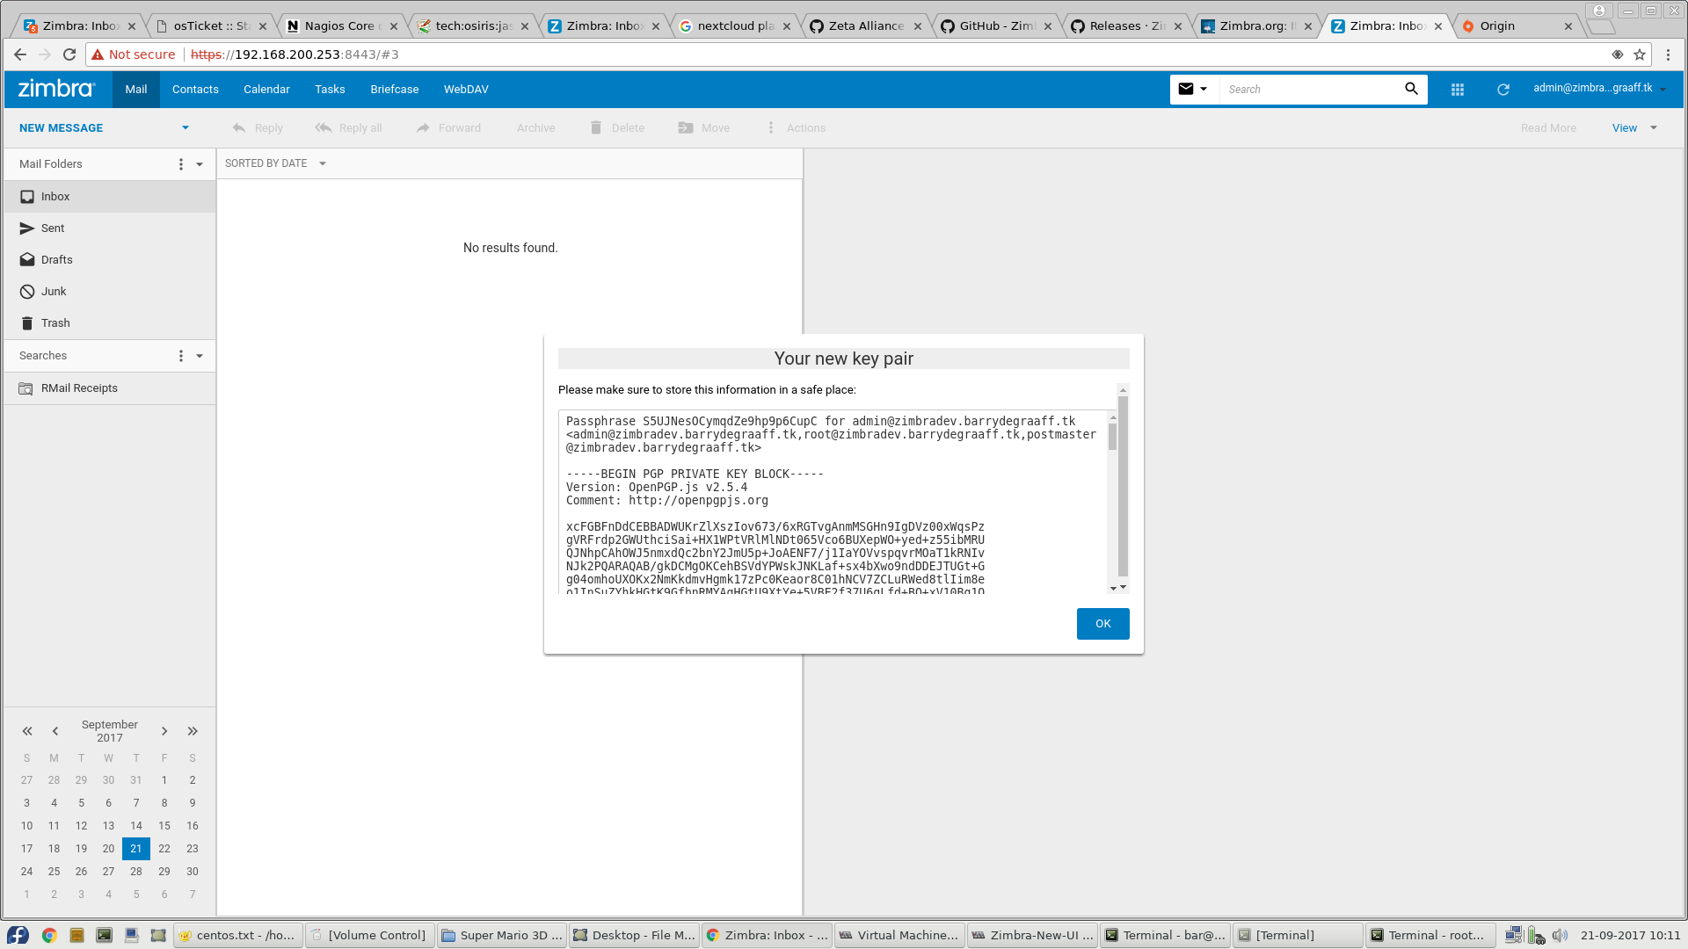
Task: Open the Junk folder
Action: [x=54, y=292]
